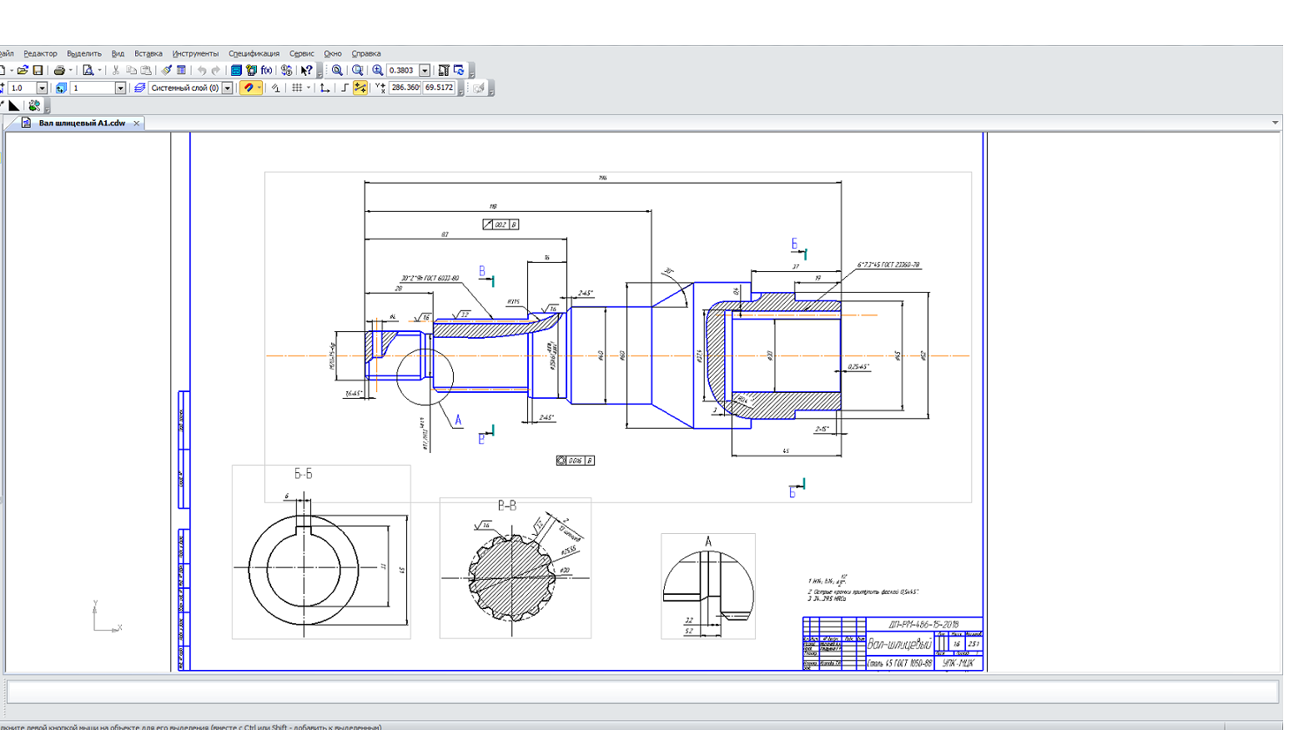Toggle the snap magnet button

[x=249, y=88]
